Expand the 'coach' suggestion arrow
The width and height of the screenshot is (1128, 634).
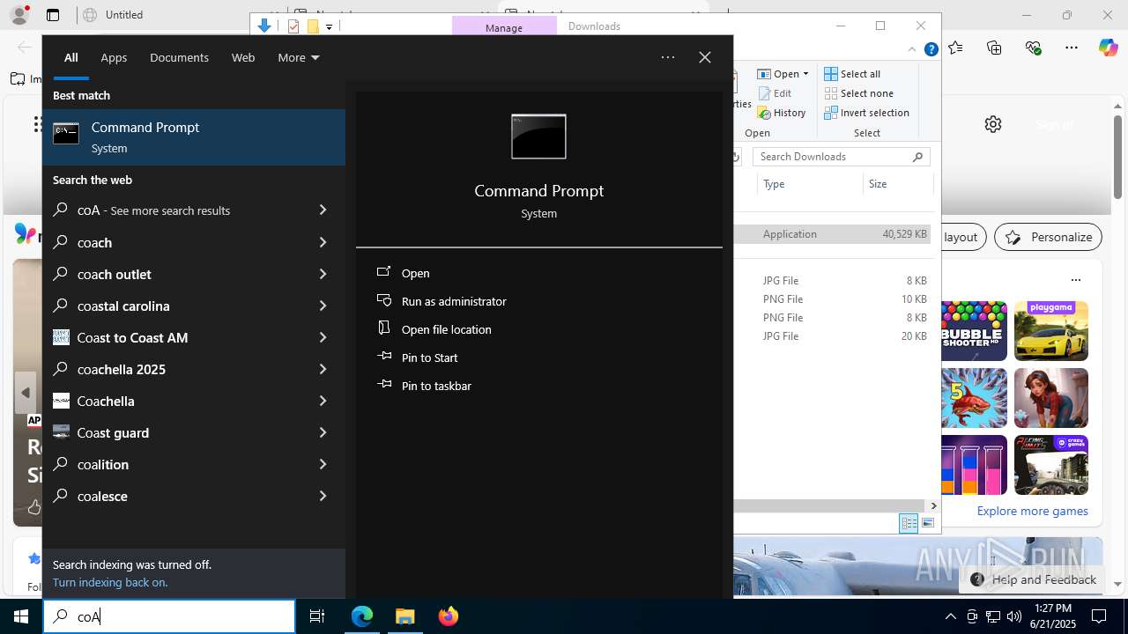coord(323,242)
